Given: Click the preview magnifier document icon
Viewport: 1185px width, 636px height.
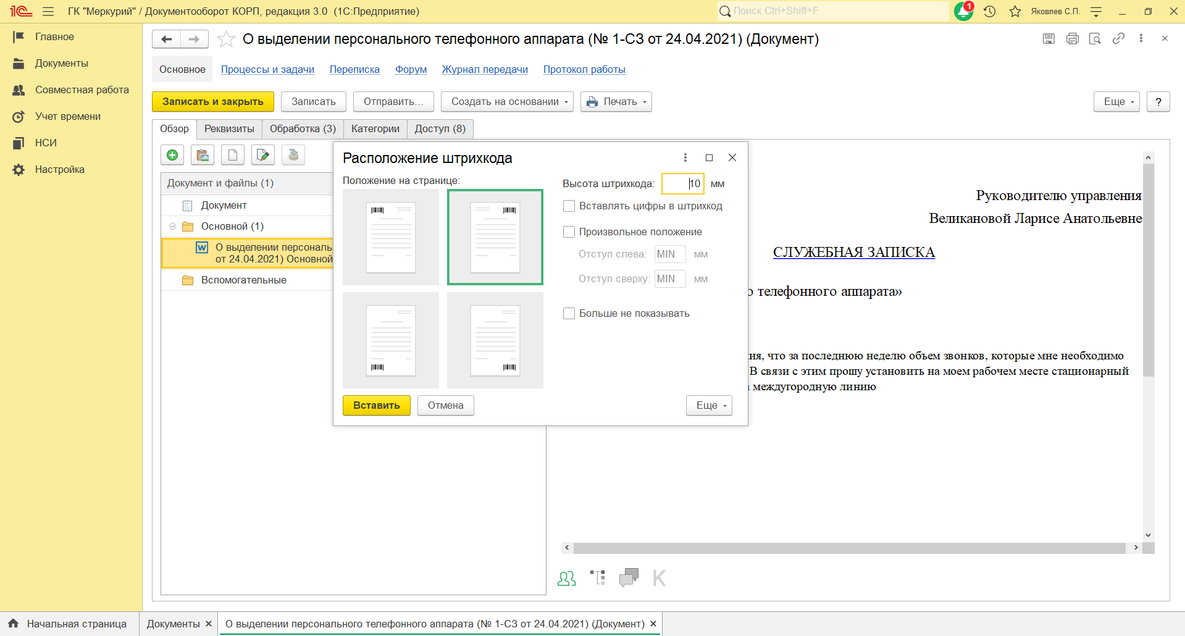Looking at the screenshot, I should 1095,38.
